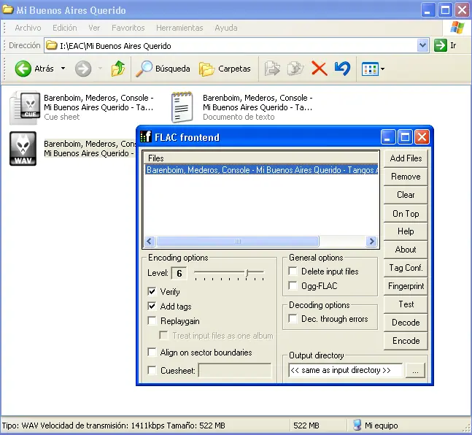Click the Cuesheet path field
The width and height of the screenshot is (472, 435).
[x=235, y=370]
